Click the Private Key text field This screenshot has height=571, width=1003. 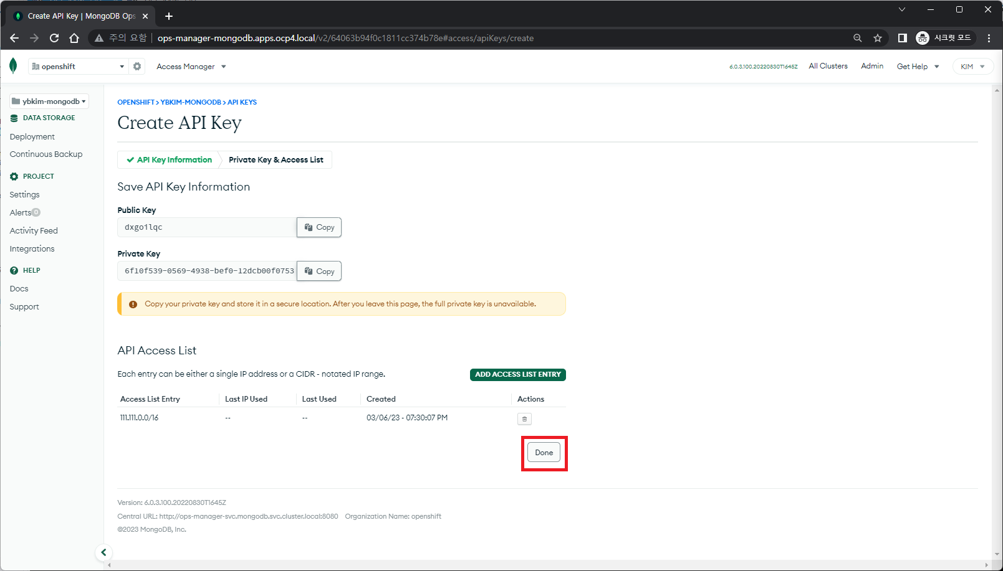point(207,271)
